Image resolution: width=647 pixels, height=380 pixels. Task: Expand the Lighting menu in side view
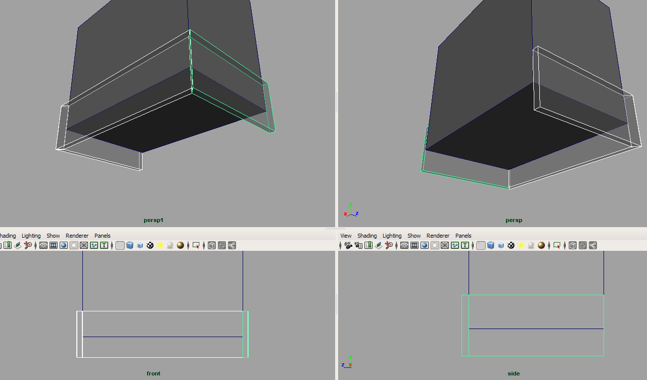(392, 236)
